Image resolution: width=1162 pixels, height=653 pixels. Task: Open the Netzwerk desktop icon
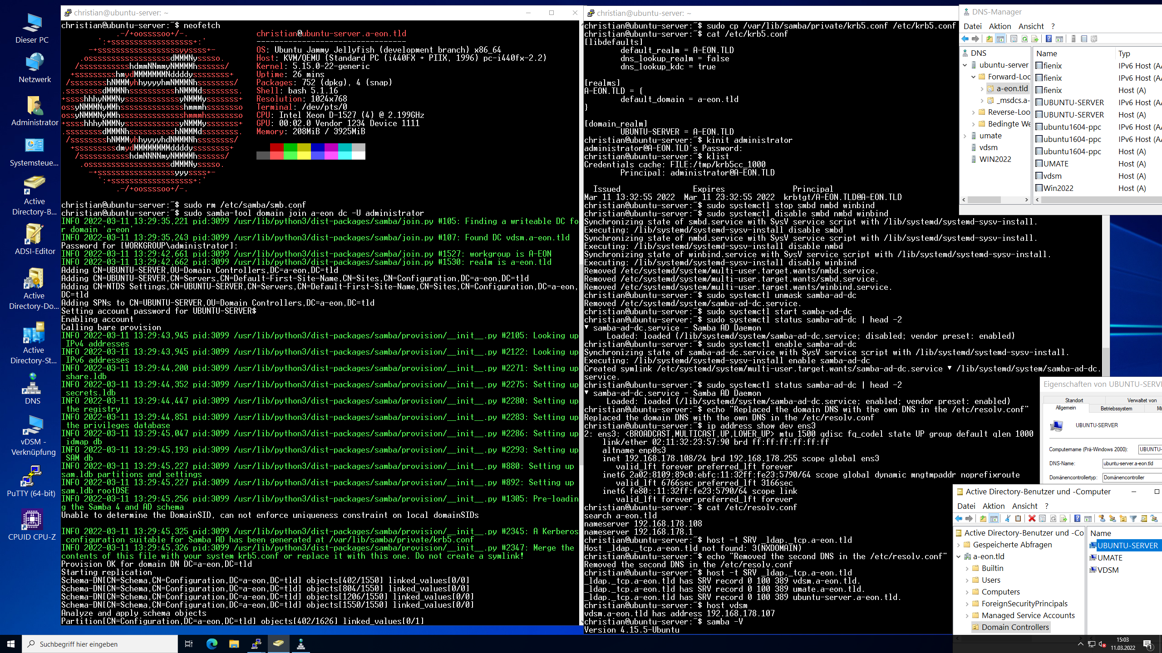tap(34, 68)
